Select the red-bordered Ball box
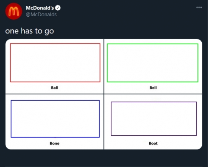Viewport: 208px width, 167px height. [x=55, y=63]
